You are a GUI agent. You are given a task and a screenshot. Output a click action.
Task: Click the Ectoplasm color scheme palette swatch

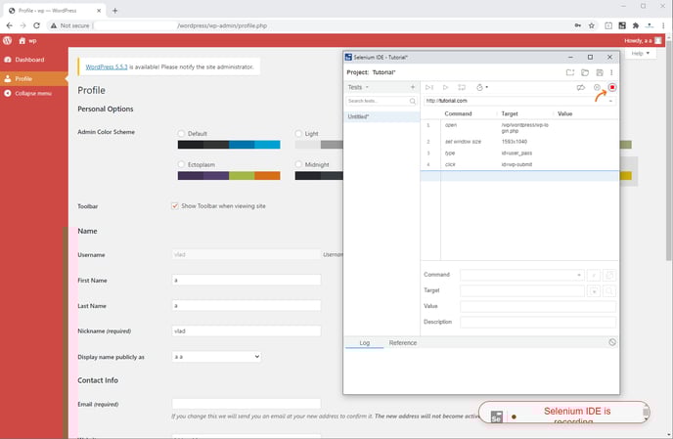229,176
